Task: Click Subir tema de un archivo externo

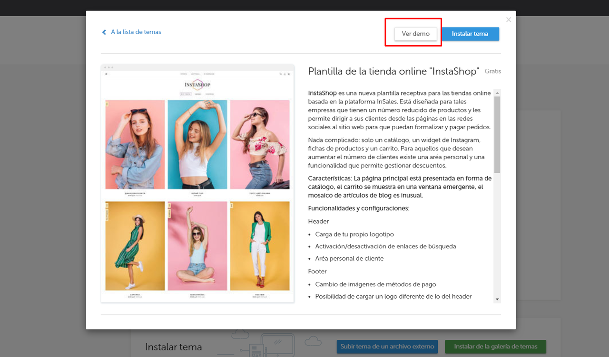Action: click(x=387, y=347)
